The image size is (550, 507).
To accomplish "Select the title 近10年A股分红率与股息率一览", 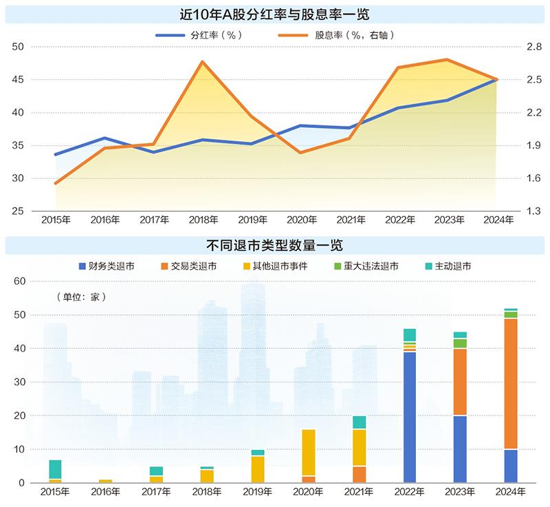I will pyautogui.click(x=274, y=14).
